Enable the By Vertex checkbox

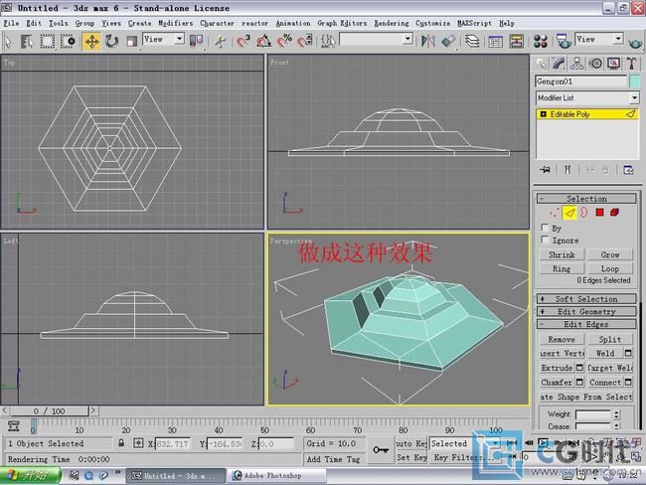[x=545, y=228]
